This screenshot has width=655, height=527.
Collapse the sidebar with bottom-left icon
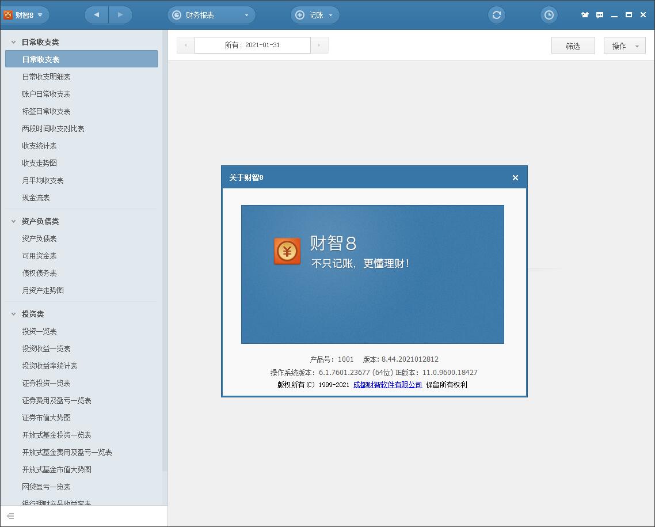click(10, 516)
